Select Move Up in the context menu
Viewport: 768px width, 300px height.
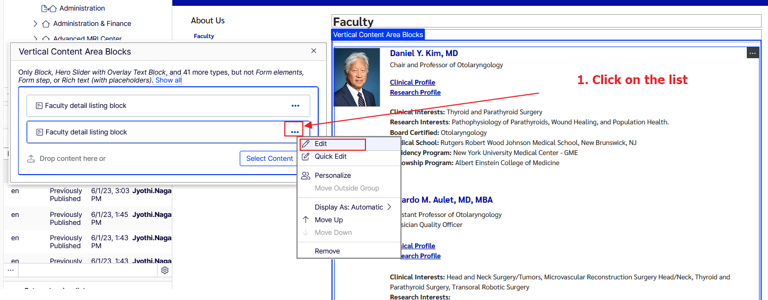(328, 220)
